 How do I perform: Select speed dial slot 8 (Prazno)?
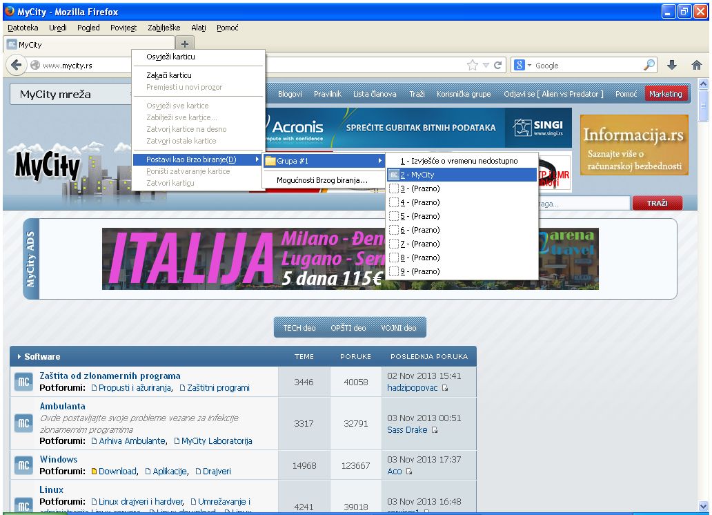(462, 257)
